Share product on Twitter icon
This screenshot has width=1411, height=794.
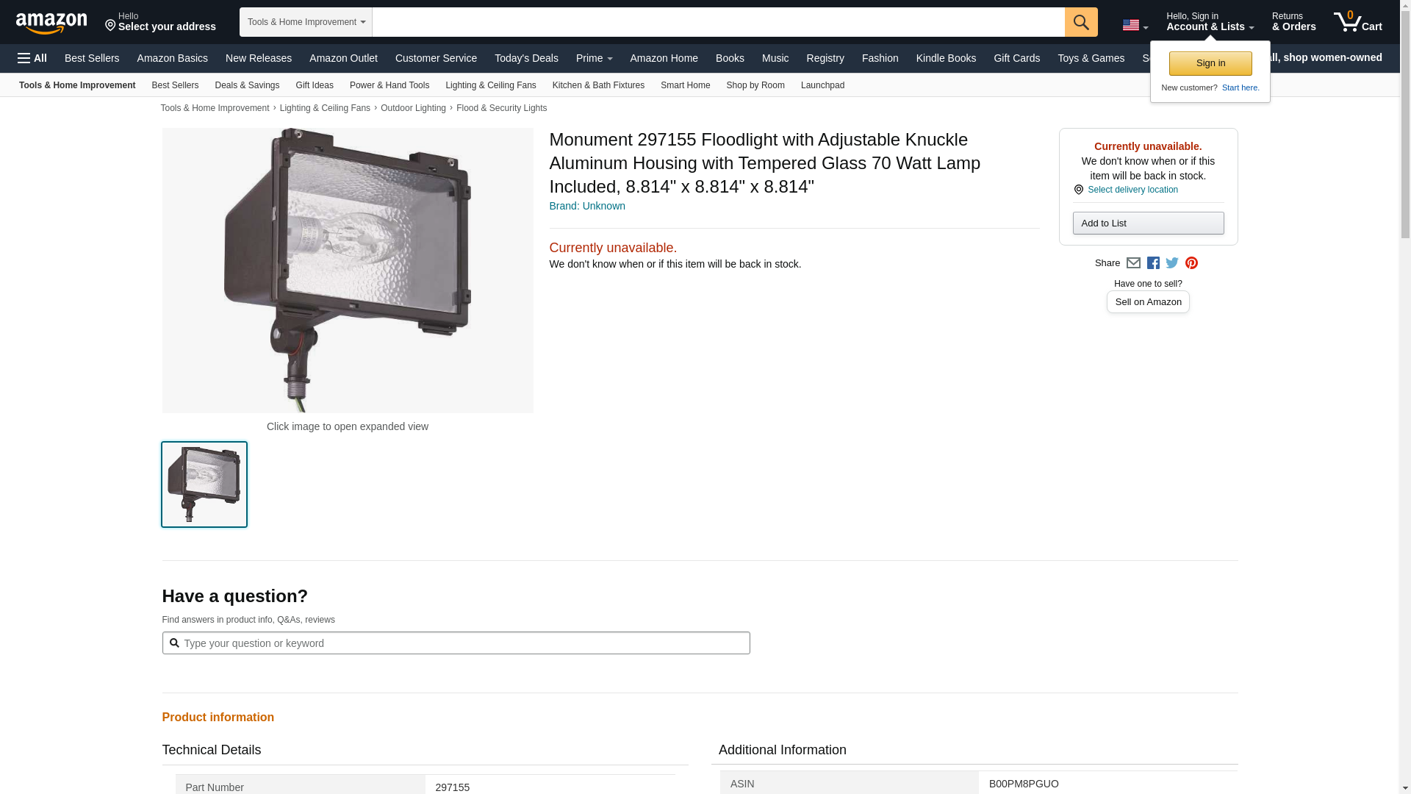point(1172,263)
